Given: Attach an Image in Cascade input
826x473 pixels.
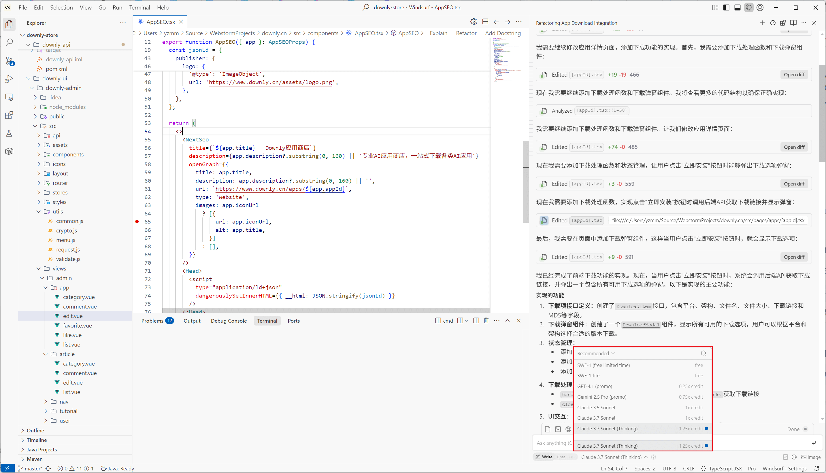Looking at the screenshot, I should [811, 457].
